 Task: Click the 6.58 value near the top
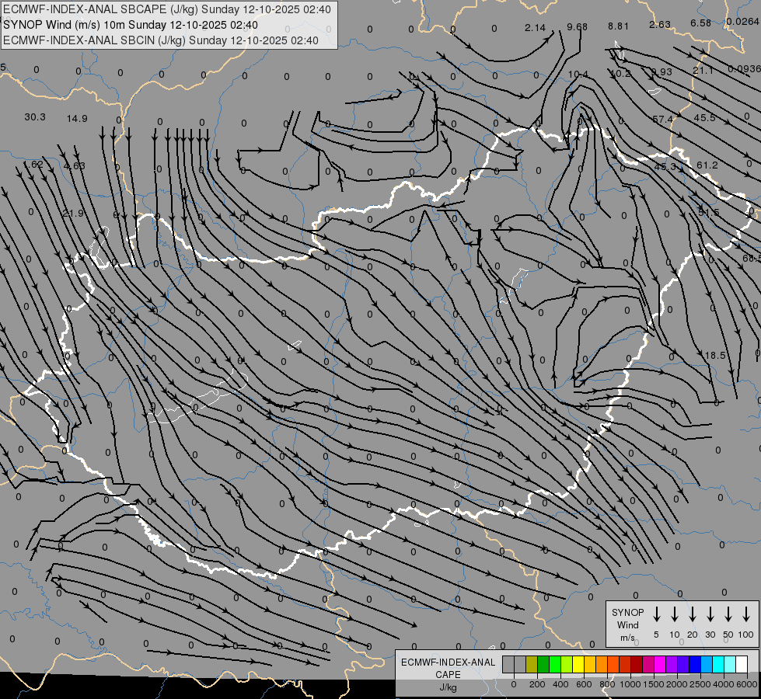[x=701, y=23]
